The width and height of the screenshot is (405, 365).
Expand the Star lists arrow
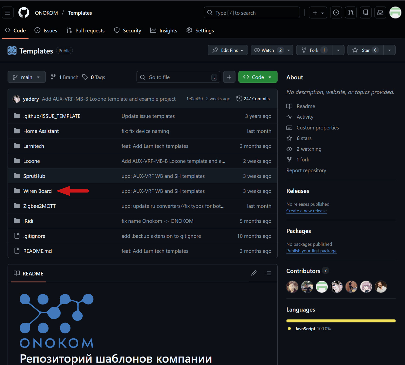(389, 50)
